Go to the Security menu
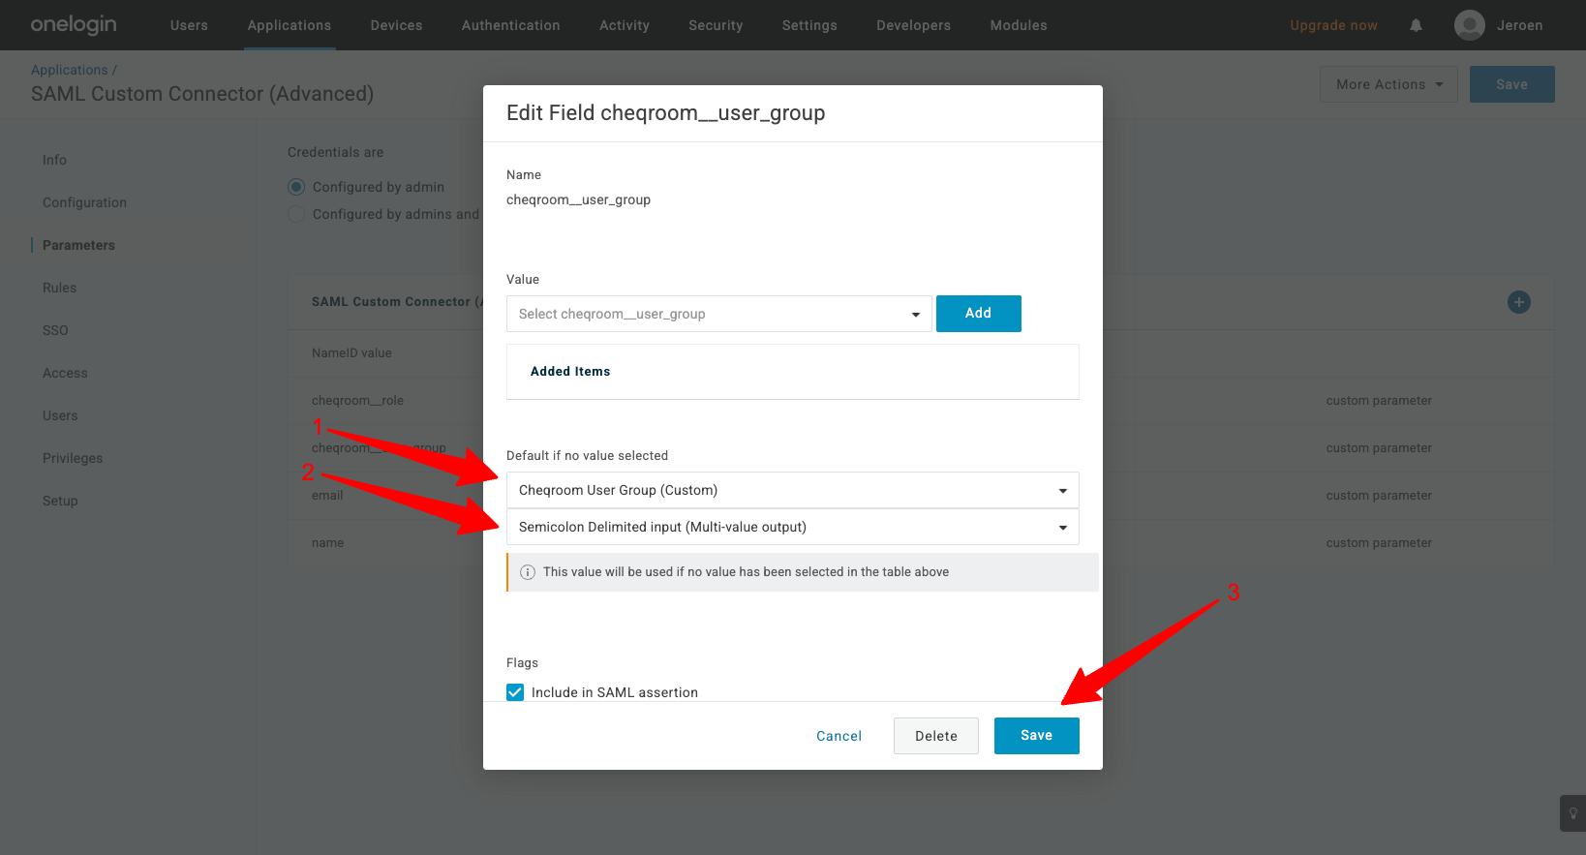Viewport: 1586px width, 855px height. click(x=716, y=25)
